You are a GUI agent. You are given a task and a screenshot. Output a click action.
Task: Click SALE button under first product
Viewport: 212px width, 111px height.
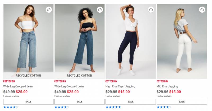coord(28,102)
